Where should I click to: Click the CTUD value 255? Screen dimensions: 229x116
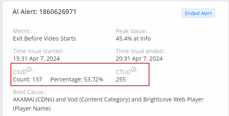pos(121,80)
